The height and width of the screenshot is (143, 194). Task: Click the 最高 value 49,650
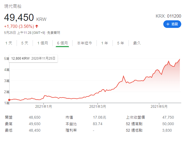tap(35, 124)
